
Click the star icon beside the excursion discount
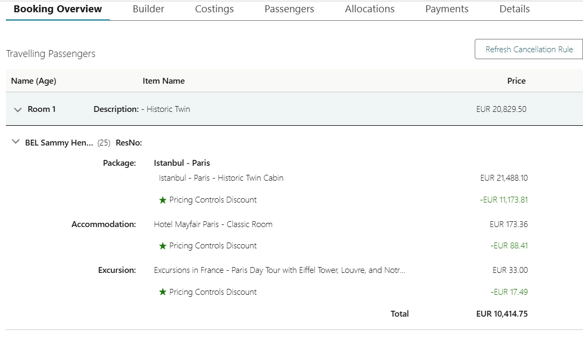[163, 292]
